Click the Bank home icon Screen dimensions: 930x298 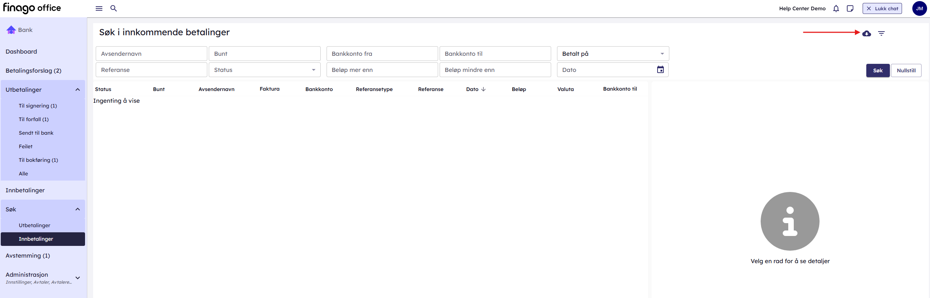[11, 30]
